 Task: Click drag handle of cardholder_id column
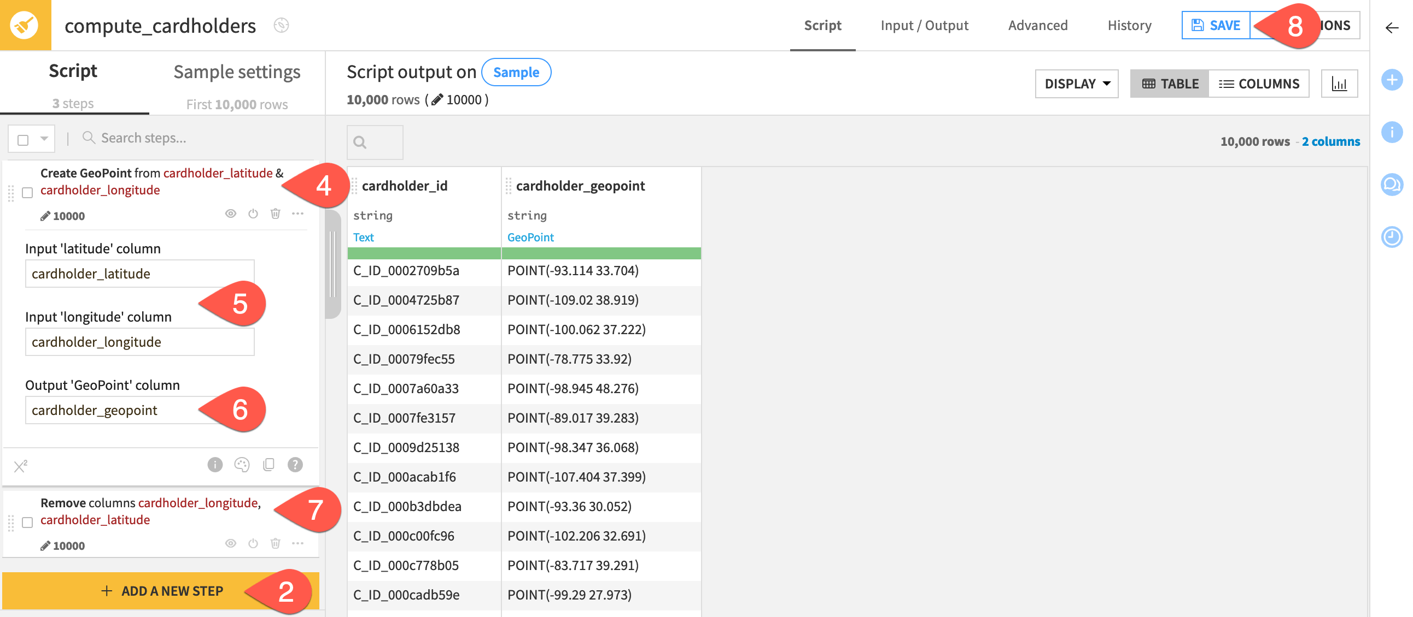354,186
